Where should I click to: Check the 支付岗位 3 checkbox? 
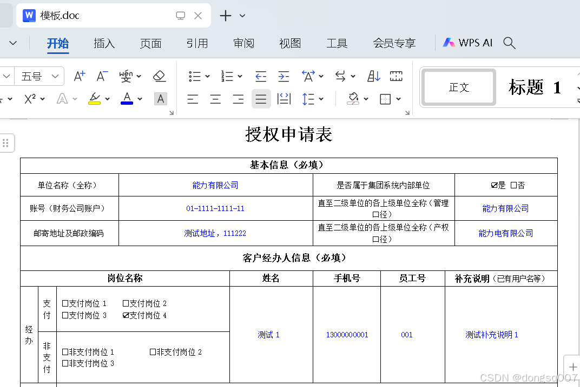pyautogui.click(x=65, y=315)
